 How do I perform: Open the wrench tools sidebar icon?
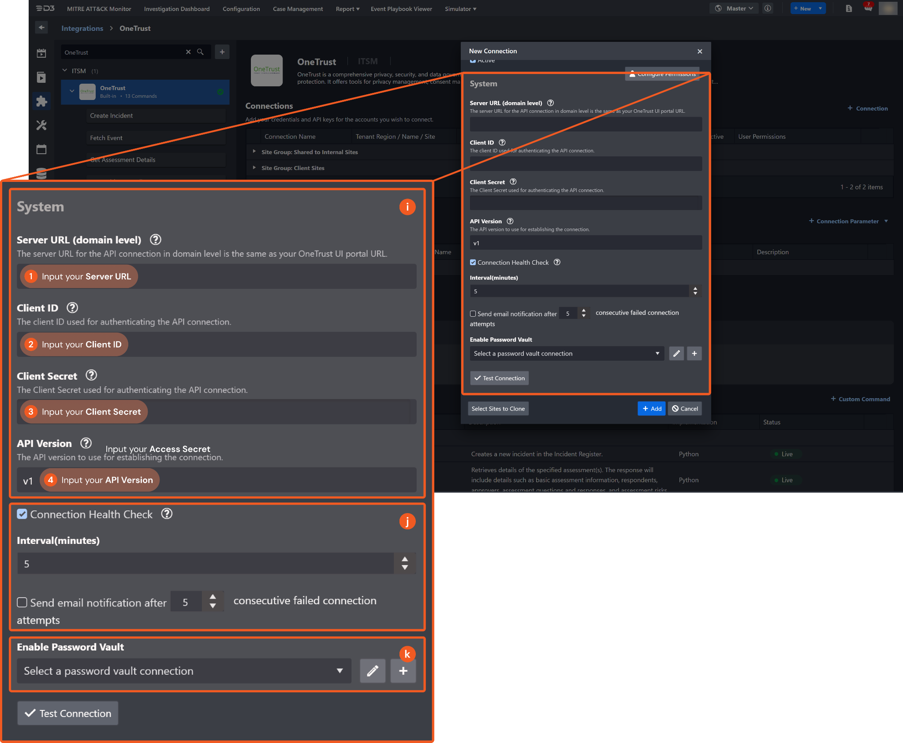point(41,126)
